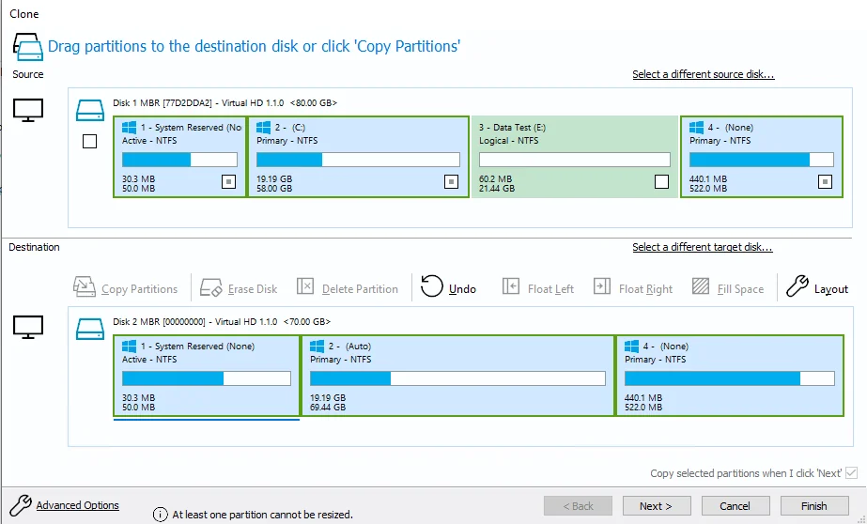Click Windows logo on destination System Reserved partition

[x=129, y=347]
